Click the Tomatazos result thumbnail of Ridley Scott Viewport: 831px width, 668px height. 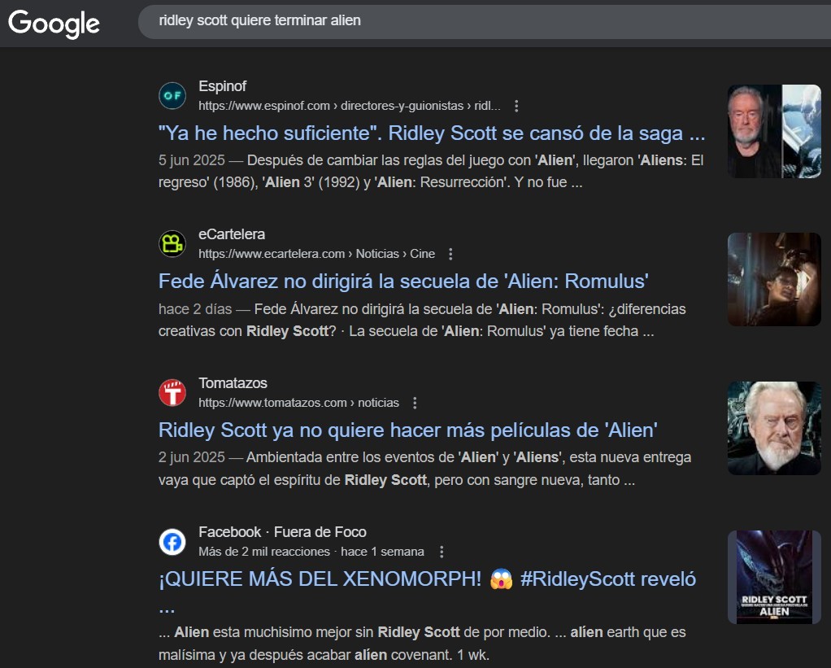[774, 428]
